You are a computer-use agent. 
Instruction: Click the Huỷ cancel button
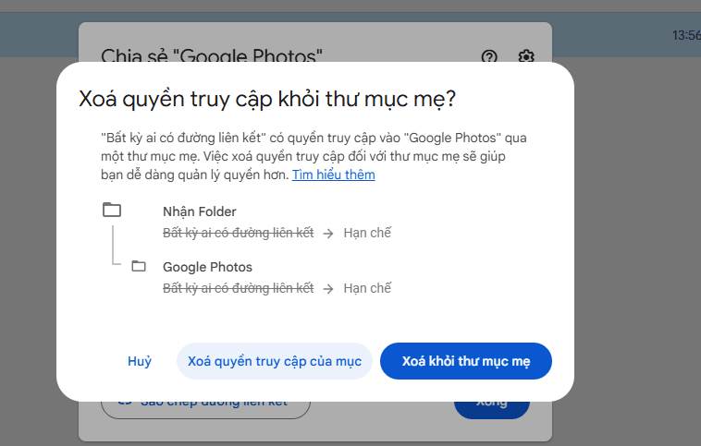tap(140, 361)
